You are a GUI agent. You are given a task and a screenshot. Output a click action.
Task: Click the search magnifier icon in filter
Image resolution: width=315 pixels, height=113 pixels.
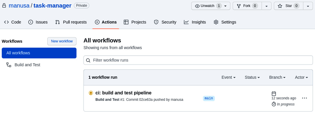pos(88,60)
